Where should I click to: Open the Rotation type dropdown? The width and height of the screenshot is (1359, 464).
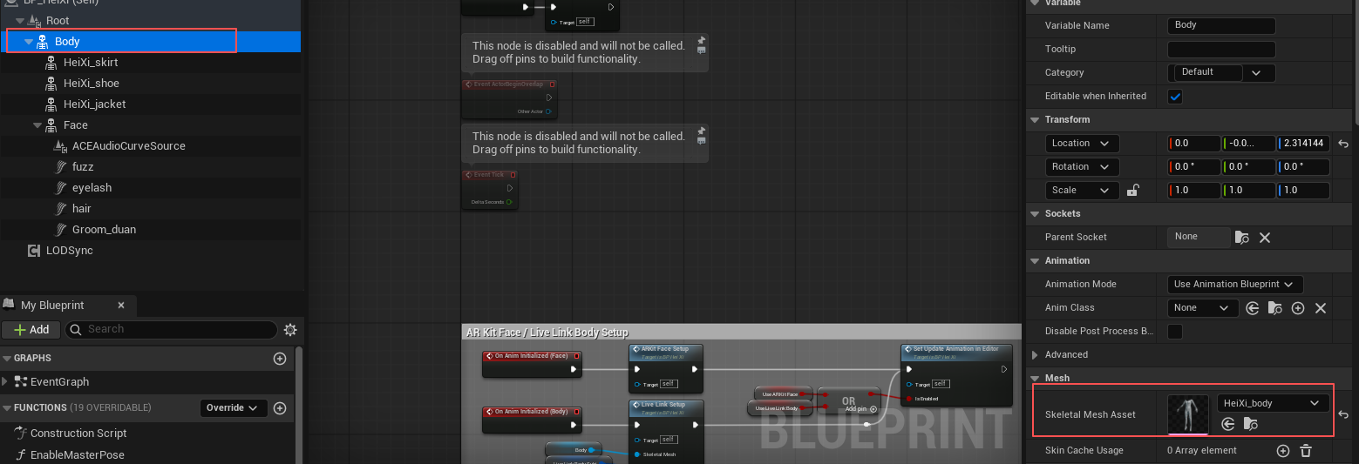(x=1082, y=167)
